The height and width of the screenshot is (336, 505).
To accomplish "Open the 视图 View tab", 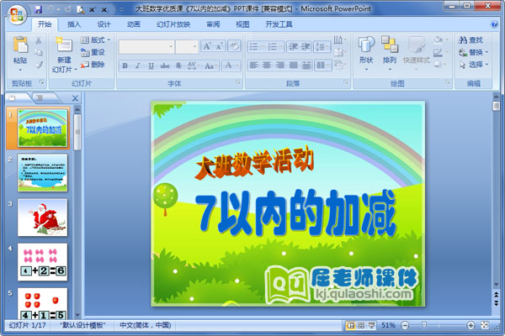I will pyautogui.click(x=242, y=24).
